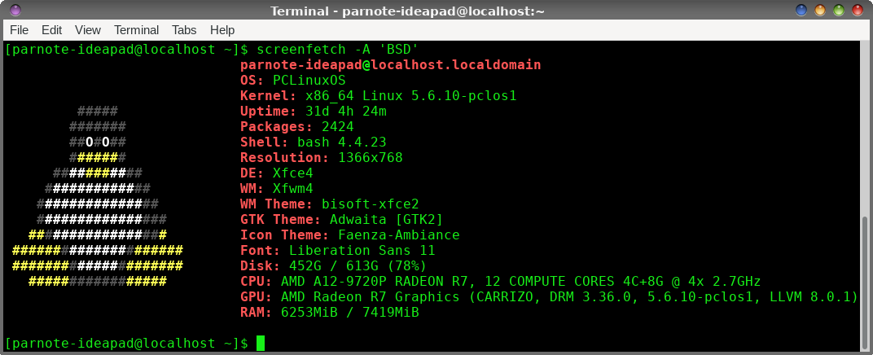
Task: Click the green terminal cursor block
Action: click(261, 344)
